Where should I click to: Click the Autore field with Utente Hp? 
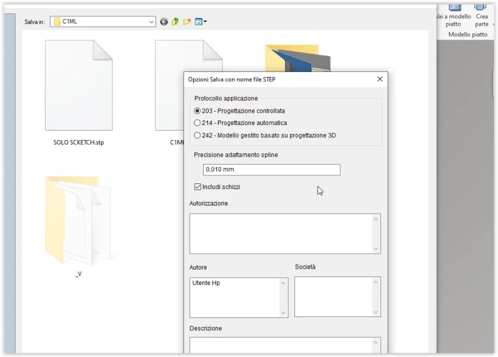234,298
